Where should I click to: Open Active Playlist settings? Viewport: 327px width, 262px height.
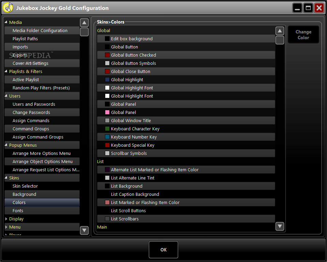(x=42, y=79)
